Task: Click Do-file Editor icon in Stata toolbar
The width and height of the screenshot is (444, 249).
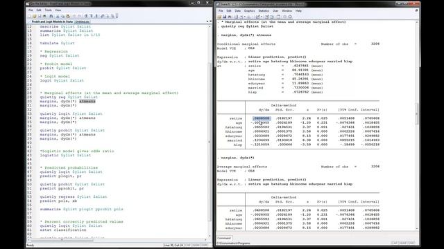Action: pyautogui.click(x=258, y=17)
